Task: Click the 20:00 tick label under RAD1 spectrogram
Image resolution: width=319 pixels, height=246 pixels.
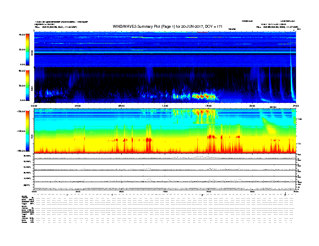Action: [x=252, y=106]
